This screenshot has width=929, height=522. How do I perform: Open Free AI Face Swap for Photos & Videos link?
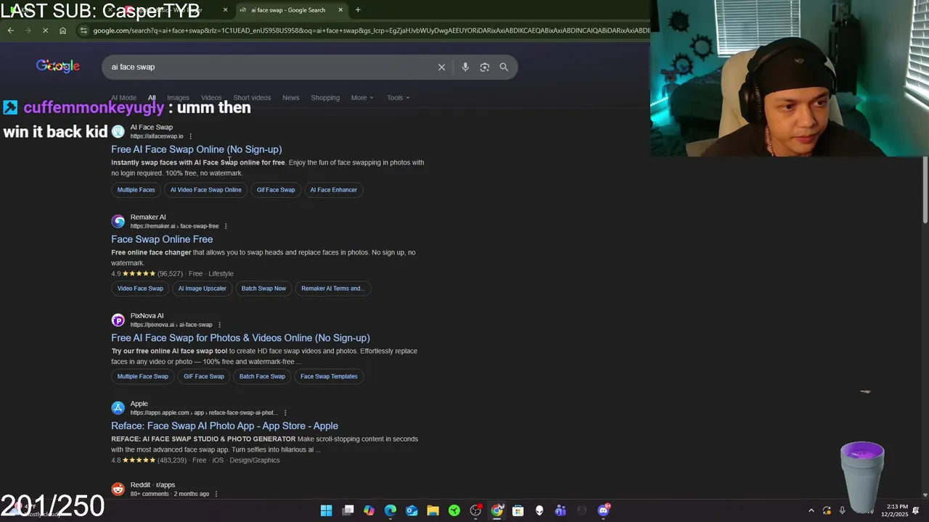click(x=240, y=338)
